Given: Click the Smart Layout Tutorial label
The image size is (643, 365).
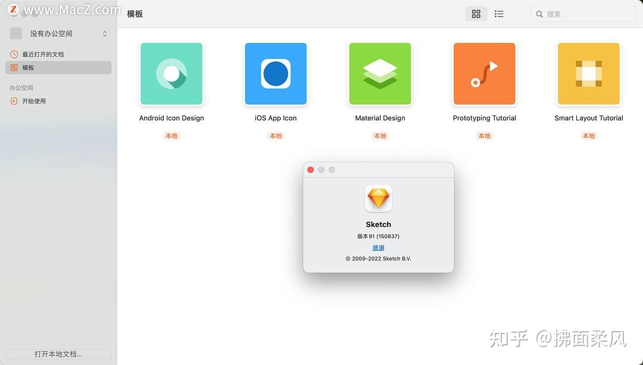Looking at the screenshot, I should pyautogui.click(x=588, y=118).
